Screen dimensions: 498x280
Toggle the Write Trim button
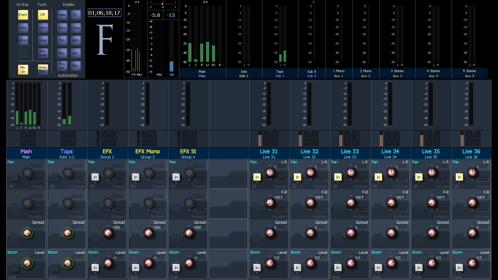pyautogui.click(x=43, y=69)
